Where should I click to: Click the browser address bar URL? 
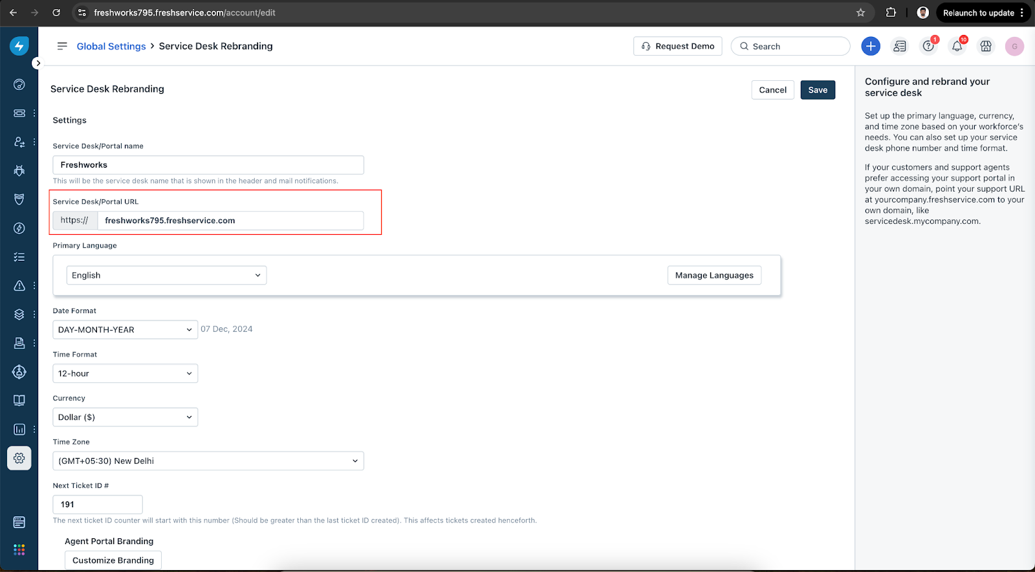[x=184, y=12]
